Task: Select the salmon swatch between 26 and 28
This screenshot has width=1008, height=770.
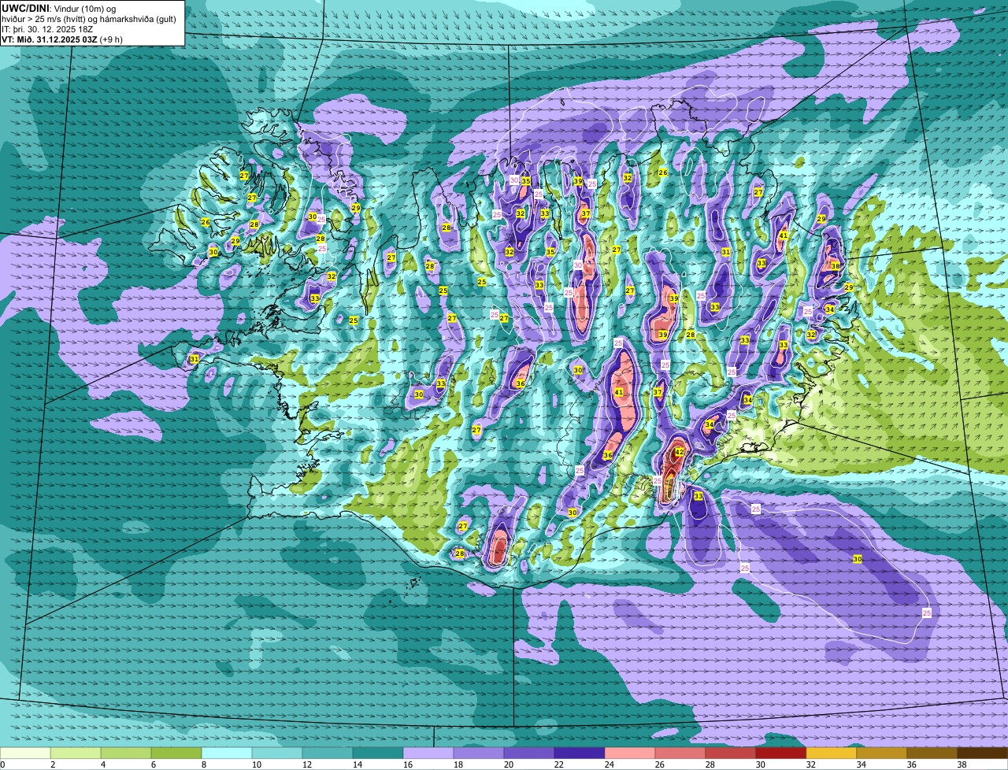Action: (x=680, y=753)
